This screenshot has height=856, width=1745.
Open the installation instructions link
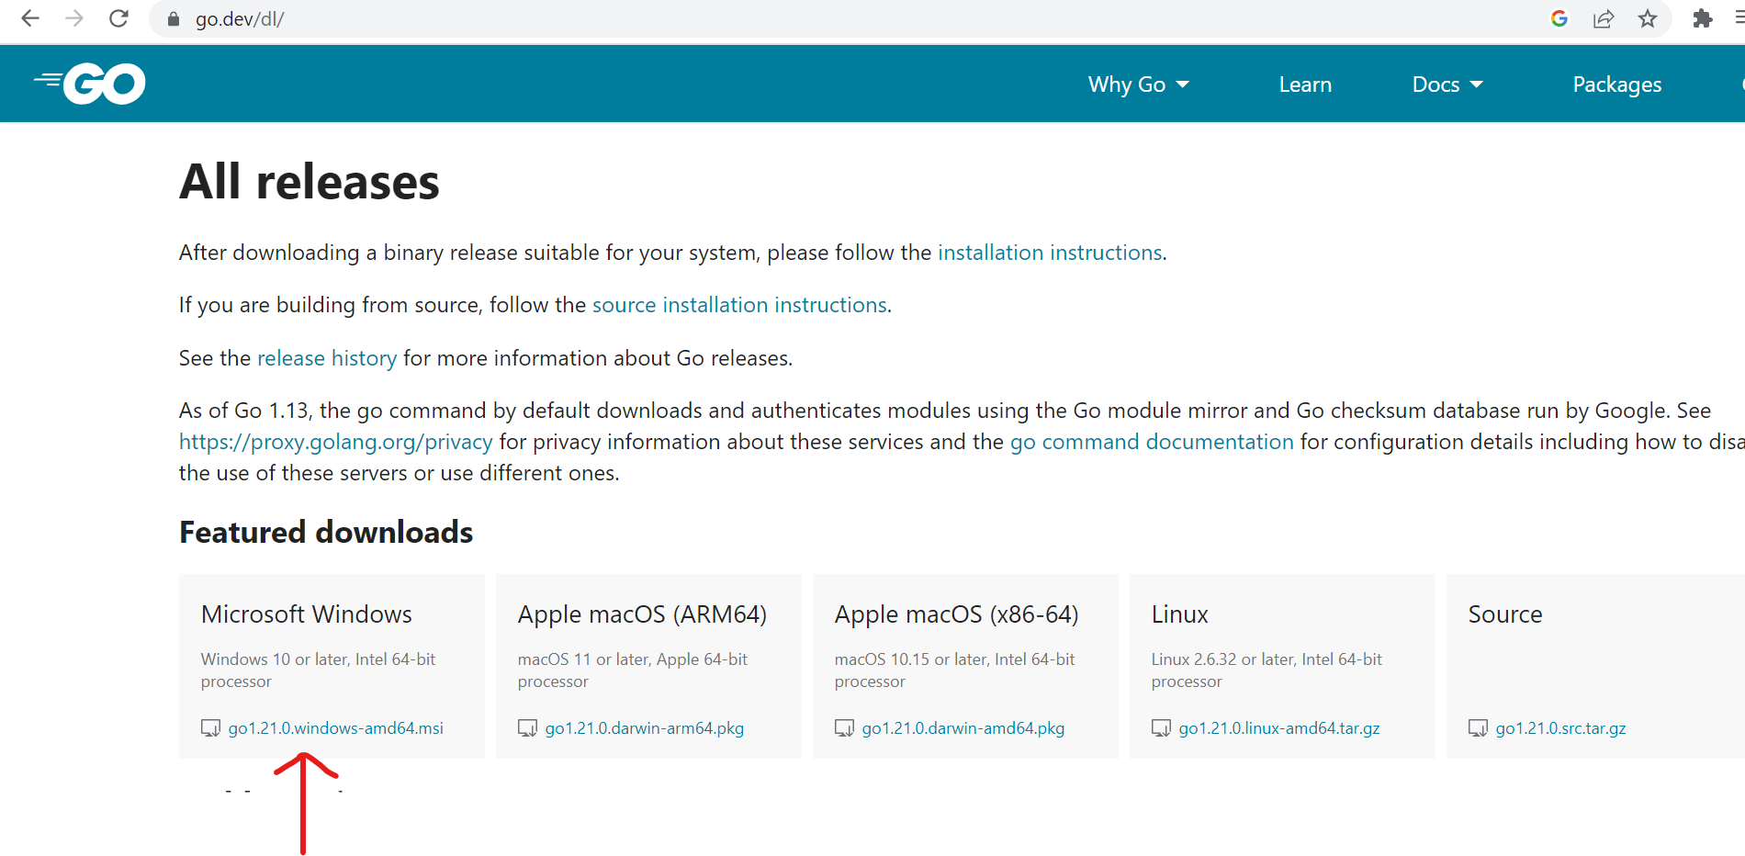[1050, 253]
